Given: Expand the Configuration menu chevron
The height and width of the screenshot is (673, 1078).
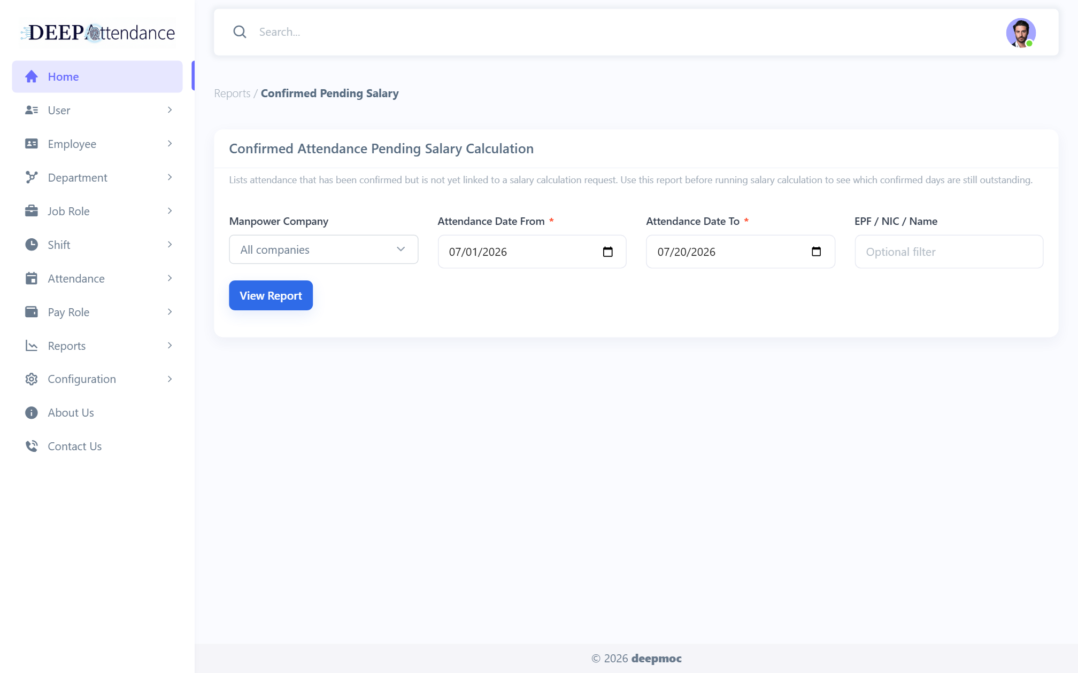Looking at the screenshot, I should coord(170,379).
